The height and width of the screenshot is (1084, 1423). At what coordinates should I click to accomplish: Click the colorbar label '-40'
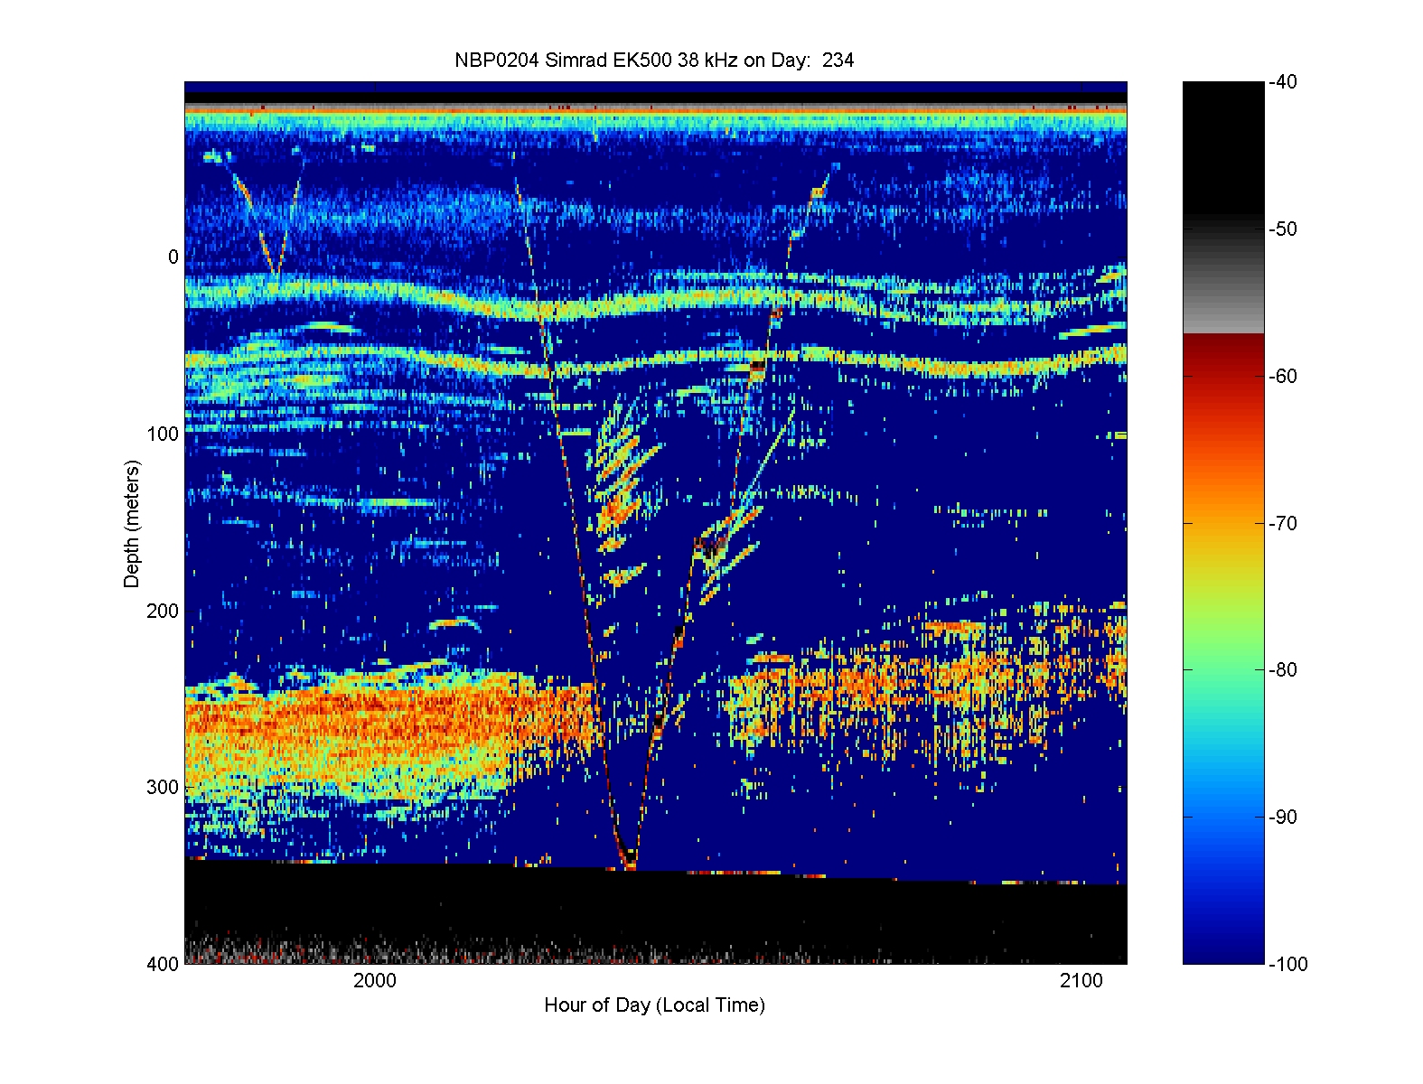click(x=1282, y=82)
